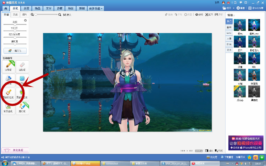This screenshot has width=266, height=166.
Task: Open the 美容 tab
Action: 26,8
